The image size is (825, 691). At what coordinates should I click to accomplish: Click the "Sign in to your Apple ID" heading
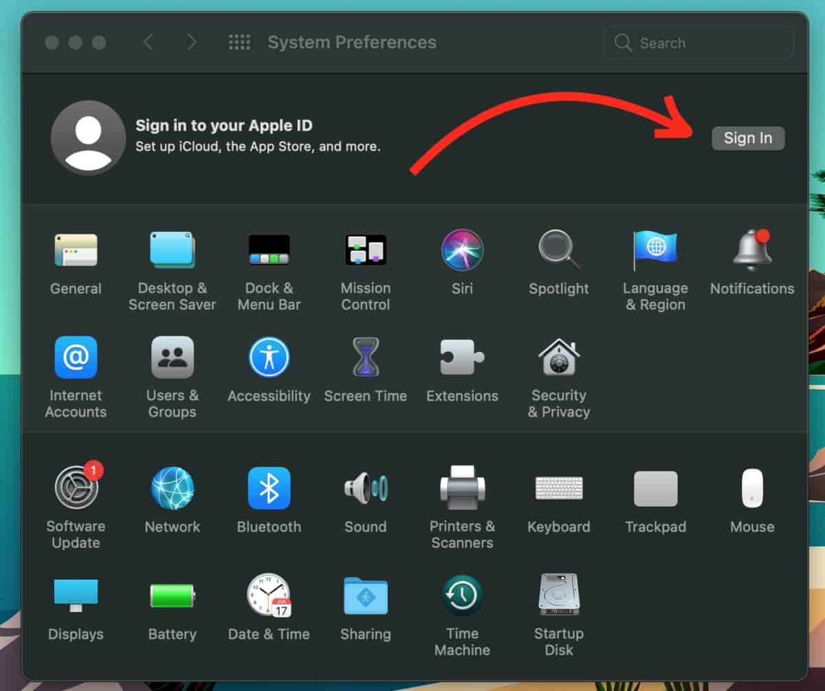pyautogui.click(x=224, y=126)
